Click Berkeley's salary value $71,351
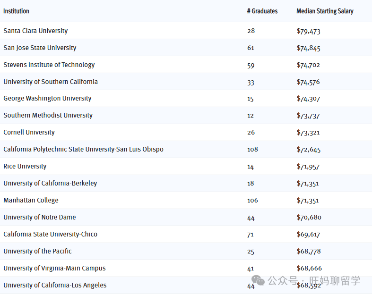The image size is (372, 295). click(x=308, y=184)
